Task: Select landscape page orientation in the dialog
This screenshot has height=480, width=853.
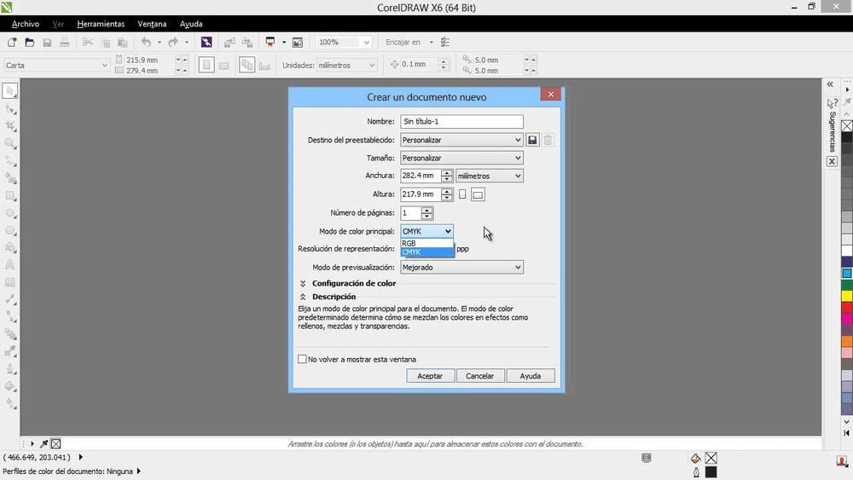Action: pyautogui.click(x=478, y=194)
